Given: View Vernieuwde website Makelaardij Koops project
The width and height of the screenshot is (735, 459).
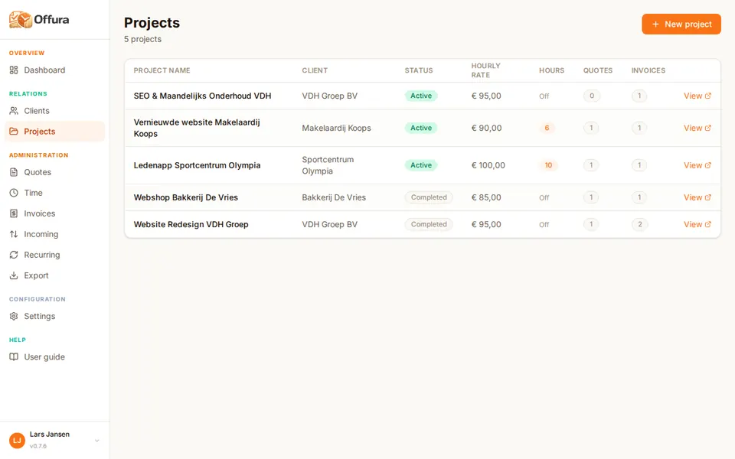Looking at the screenshot, I should click(x=697, y=128).
